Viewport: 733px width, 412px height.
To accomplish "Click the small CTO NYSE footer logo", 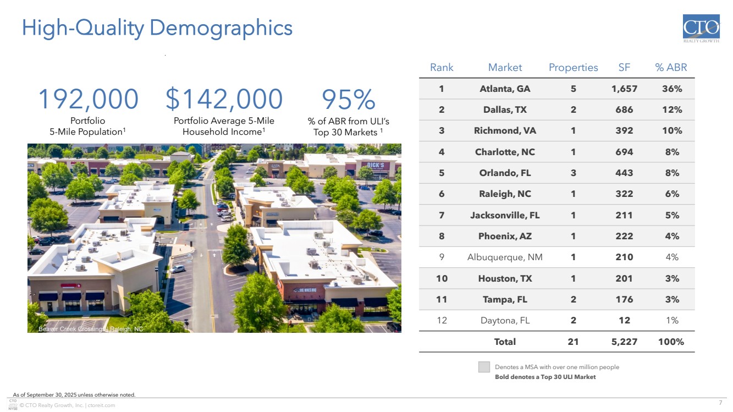I will point(13,405).
